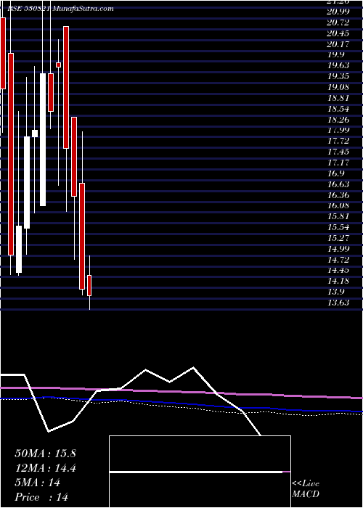Click the 16.36 price axis label
Image resolution: width=363 pixels, height=508 pixels.
click(338, 195)
